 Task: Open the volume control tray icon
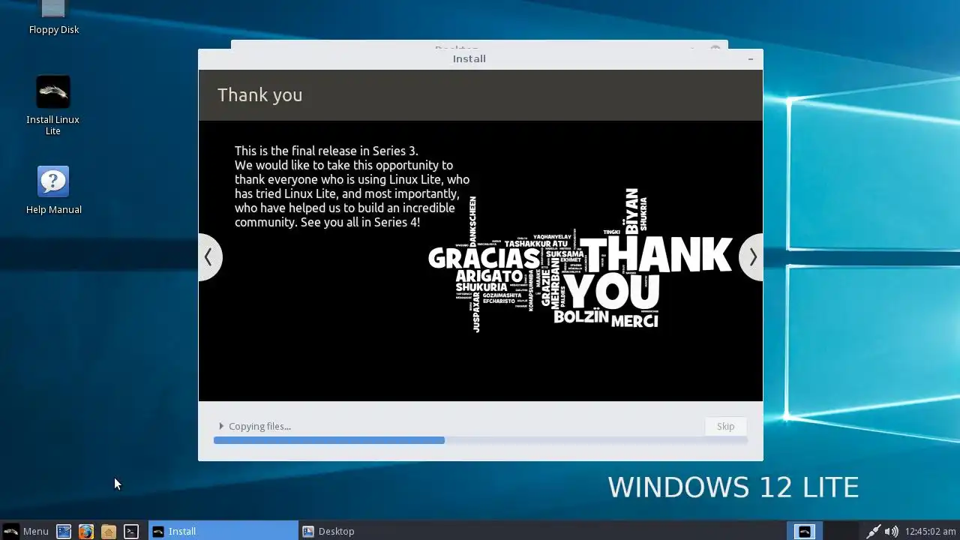891,531
